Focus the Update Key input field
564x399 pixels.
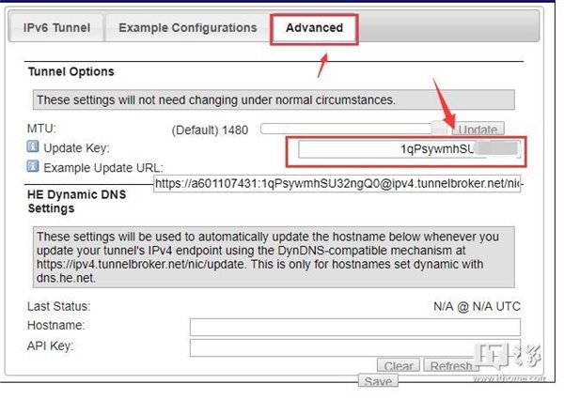(409, 149)
